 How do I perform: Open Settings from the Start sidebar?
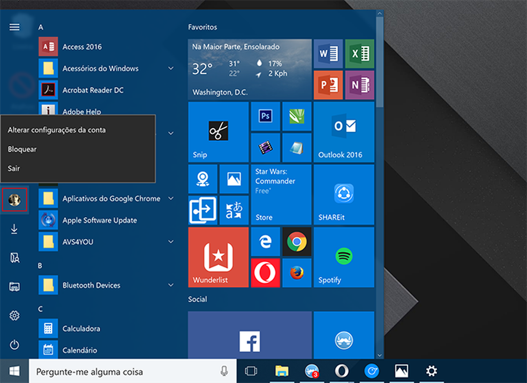(x=14, y=316)
